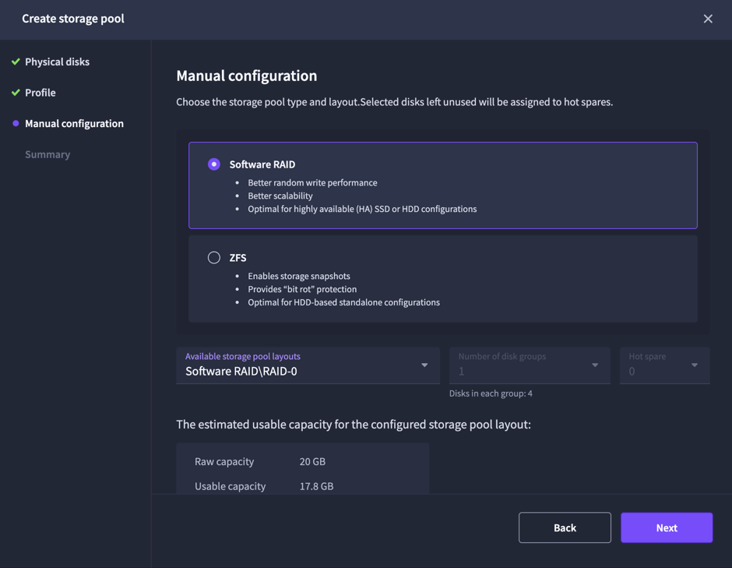
Task: Click the green checkmark beside Physical disks
Action: coord(16,62)
